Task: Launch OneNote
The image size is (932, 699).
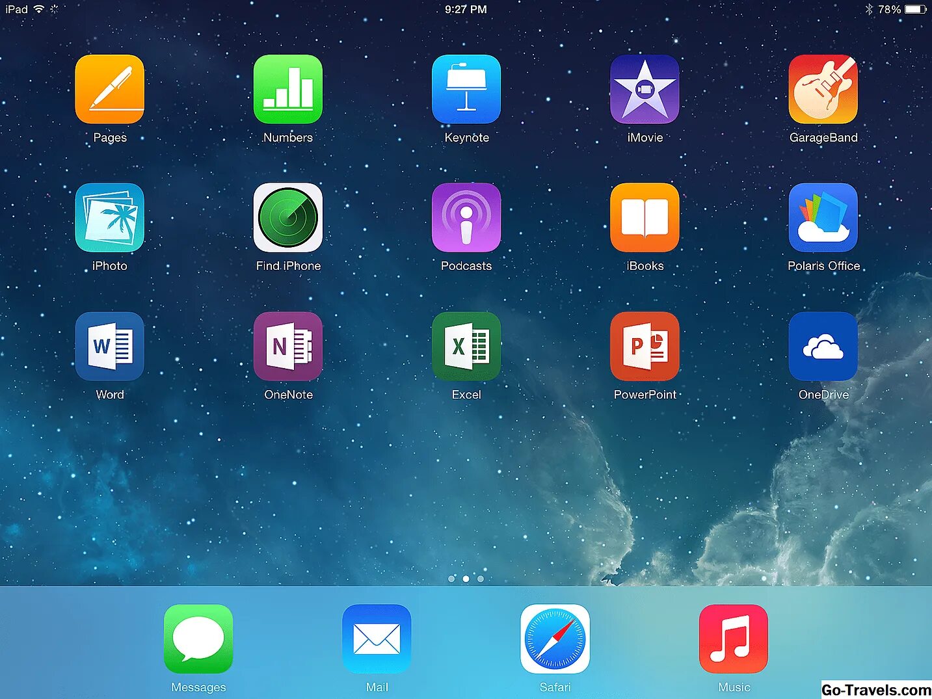Action: tap(288, 347)
